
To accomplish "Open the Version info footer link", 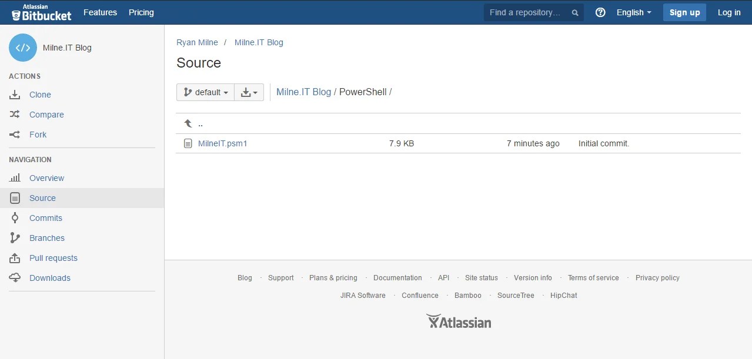I will (533, 278).
